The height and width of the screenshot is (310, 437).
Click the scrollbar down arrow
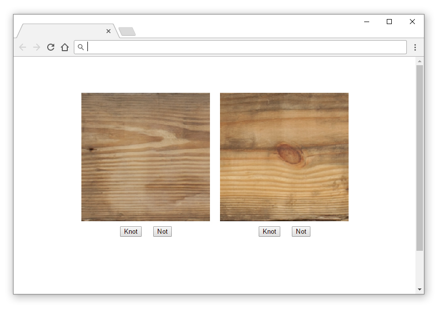(419, 289)
